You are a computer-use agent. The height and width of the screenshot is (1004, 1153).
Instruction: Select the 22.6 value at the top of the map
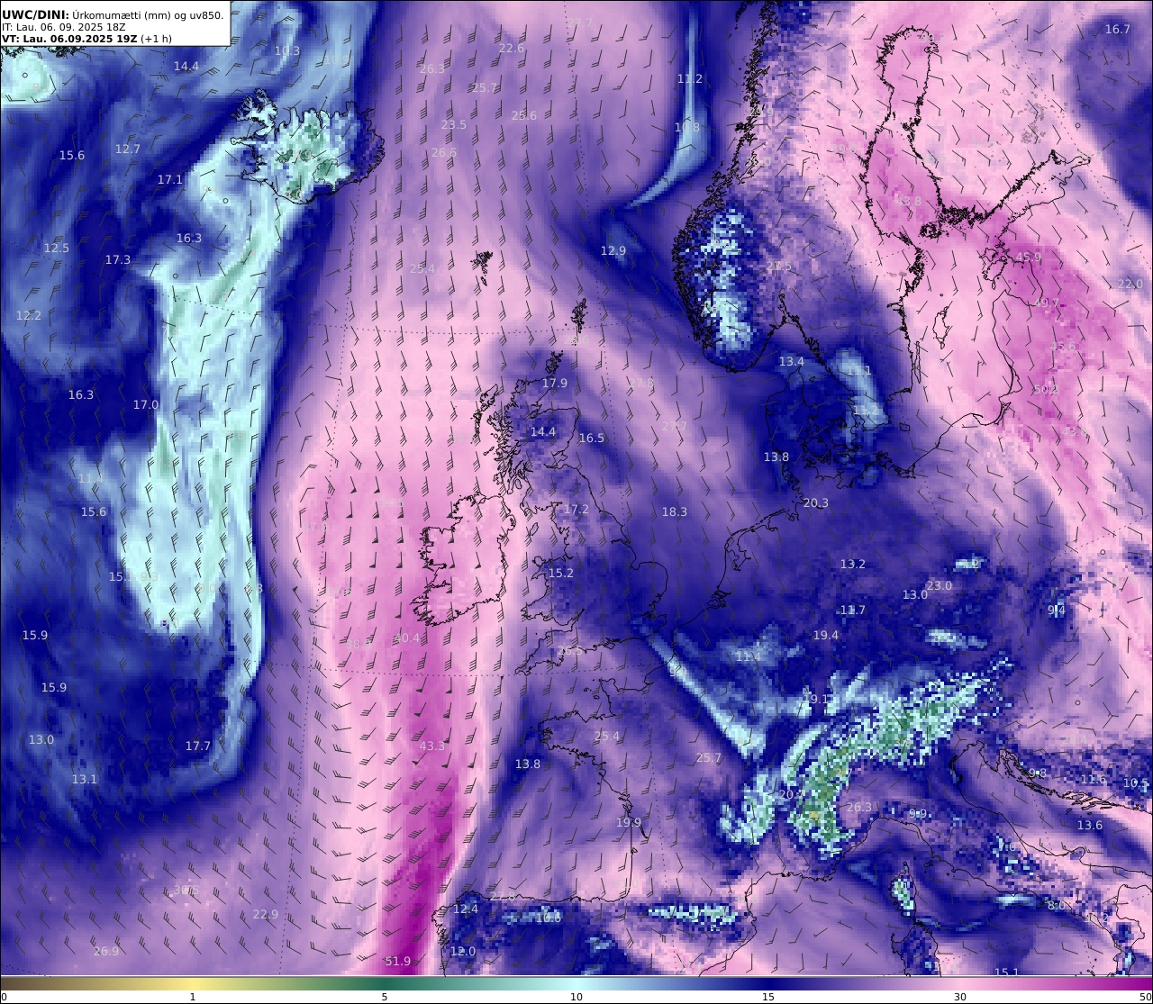[511, 48]
